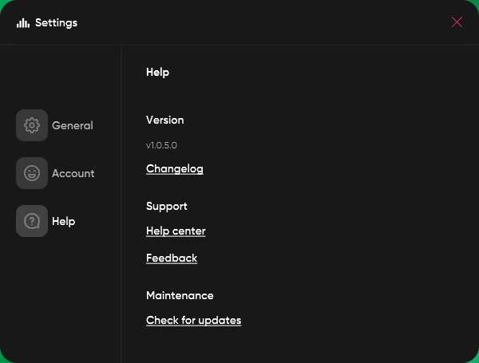Image resolution: width=479 pixels, height=363 pixels.
Task: Click the Settings window title text
Action: click(x=56, y=22)
